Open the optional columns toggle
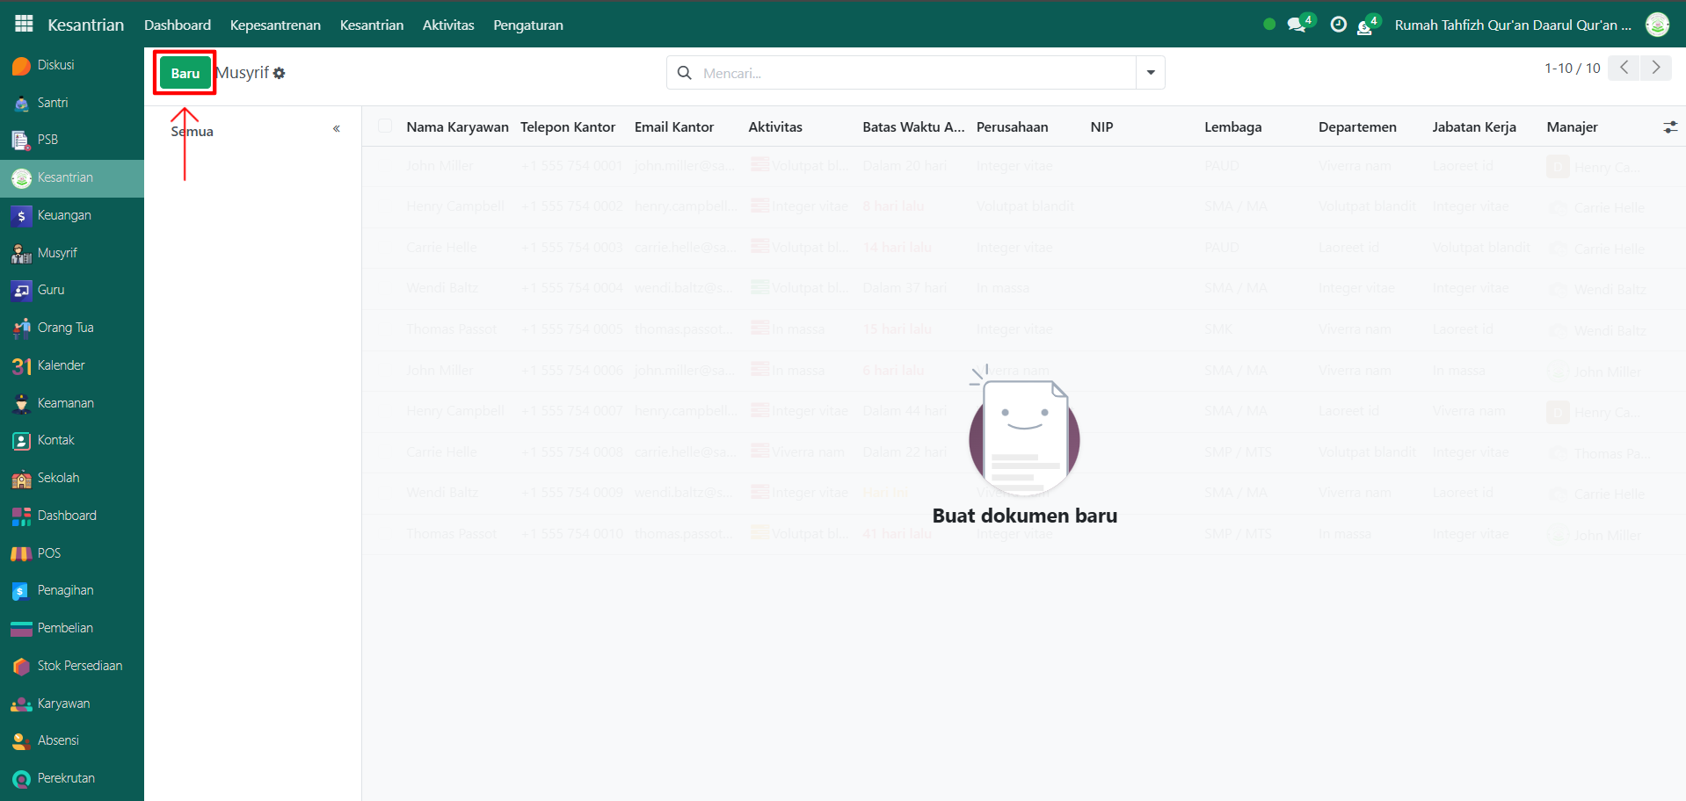1686x801 pixels. (x=1669, y=127)
